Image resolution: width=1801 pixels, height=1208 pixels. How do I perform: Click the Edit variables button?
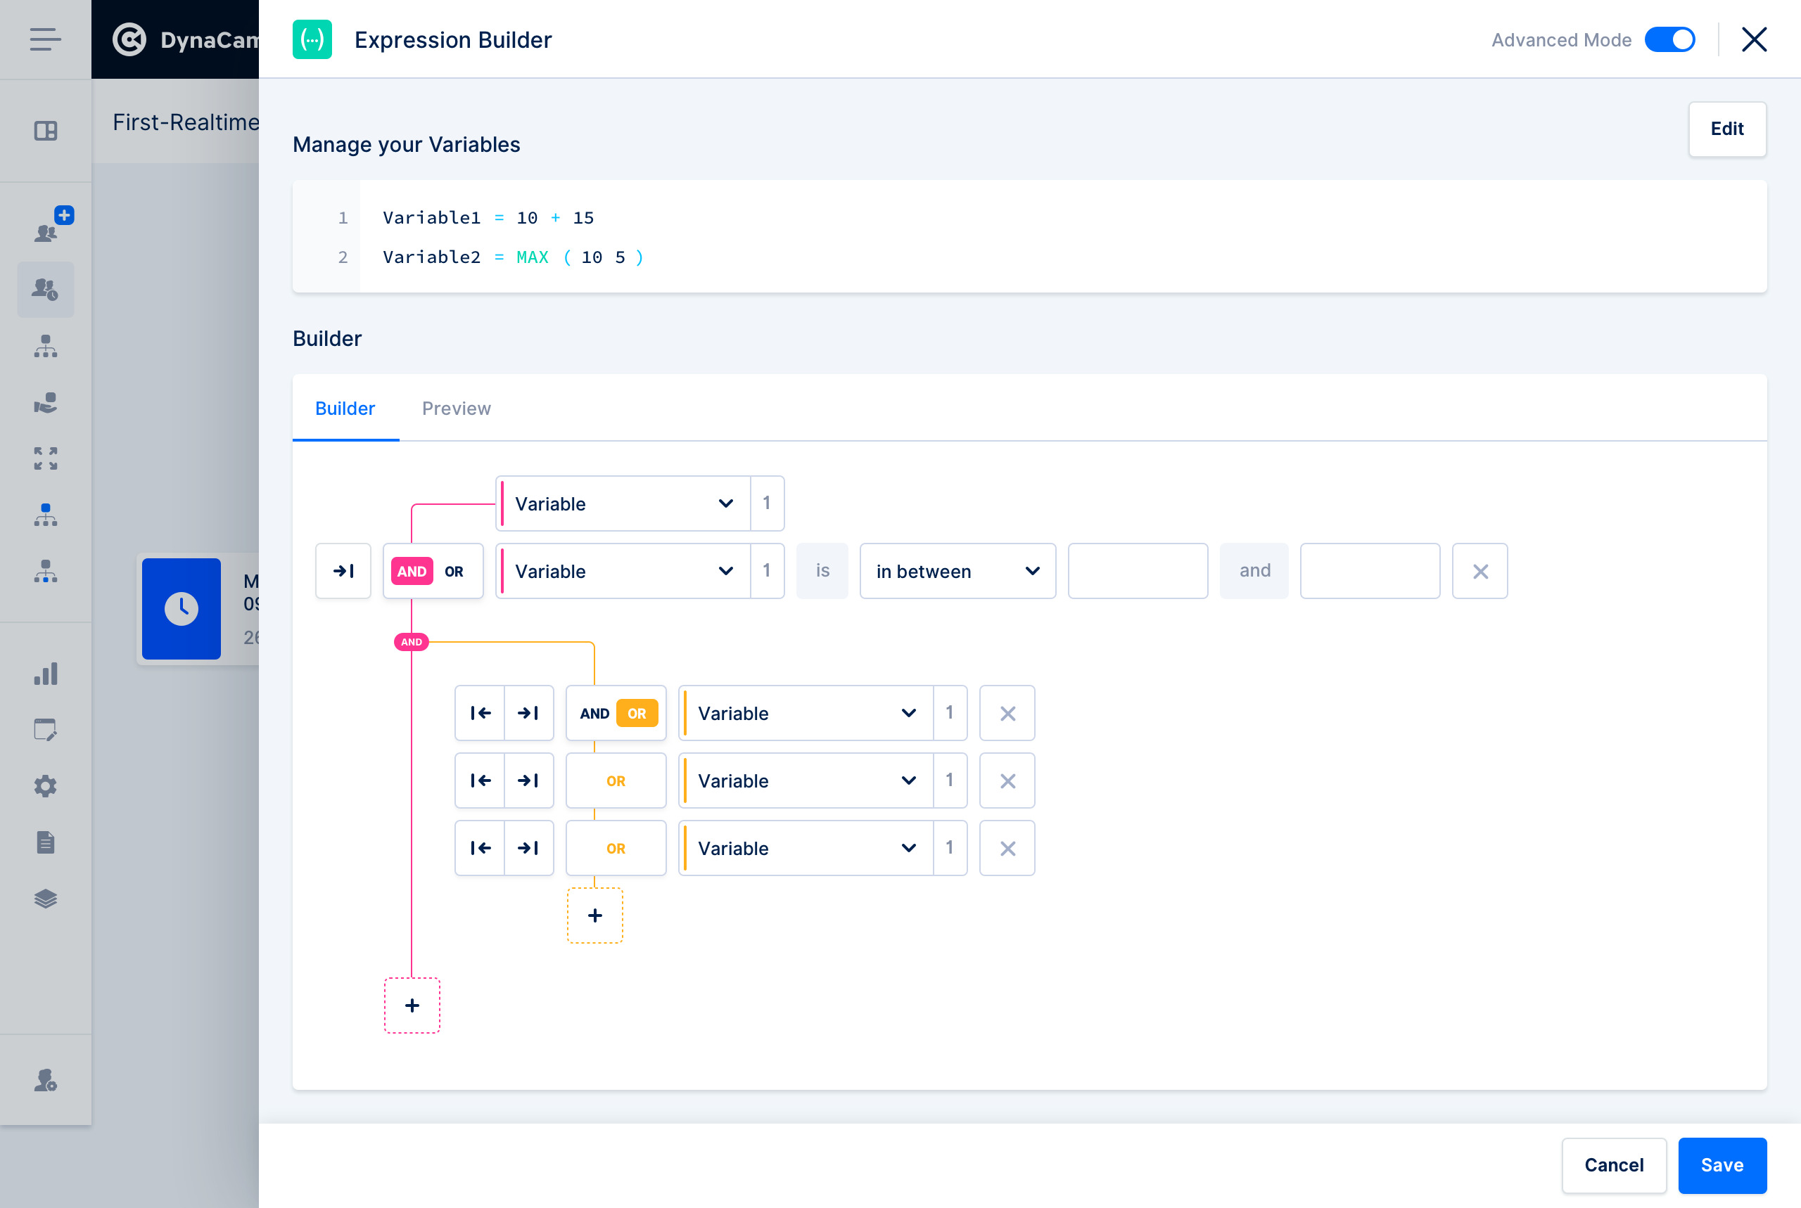(x=1726, y=129)
